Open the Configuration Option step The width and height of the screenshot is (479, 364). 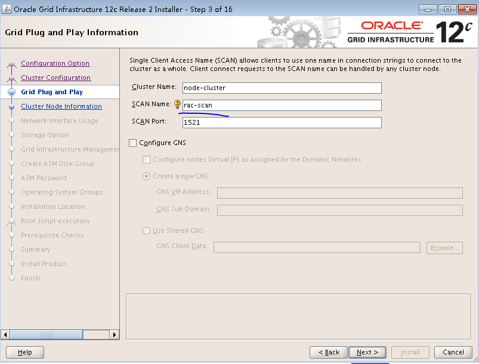pyautogui.click(x=55, y=63)
